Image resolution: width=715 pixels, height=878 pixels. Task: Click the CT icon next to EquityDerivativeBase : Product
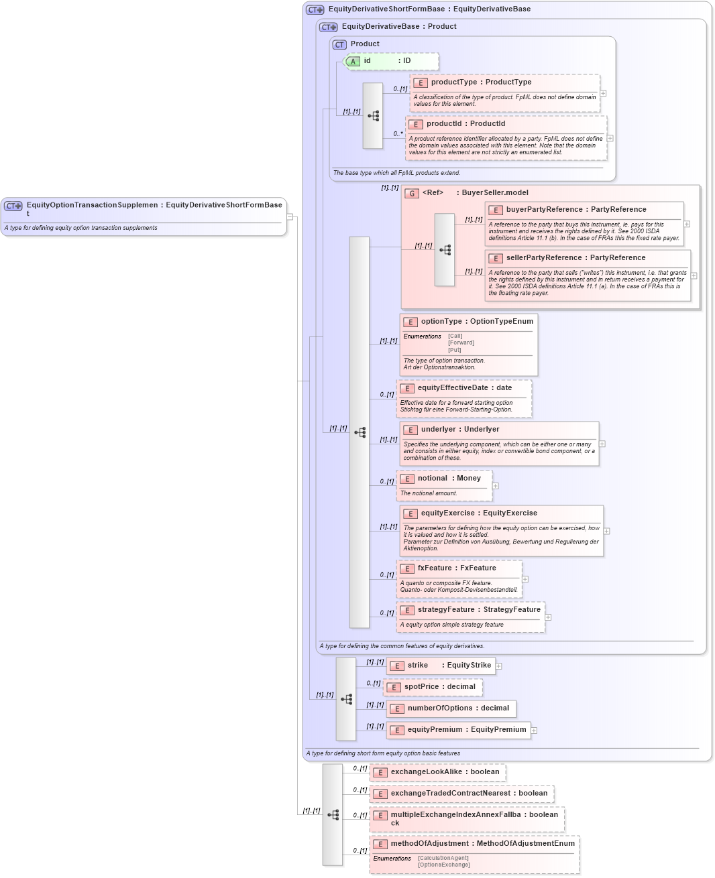328,27
